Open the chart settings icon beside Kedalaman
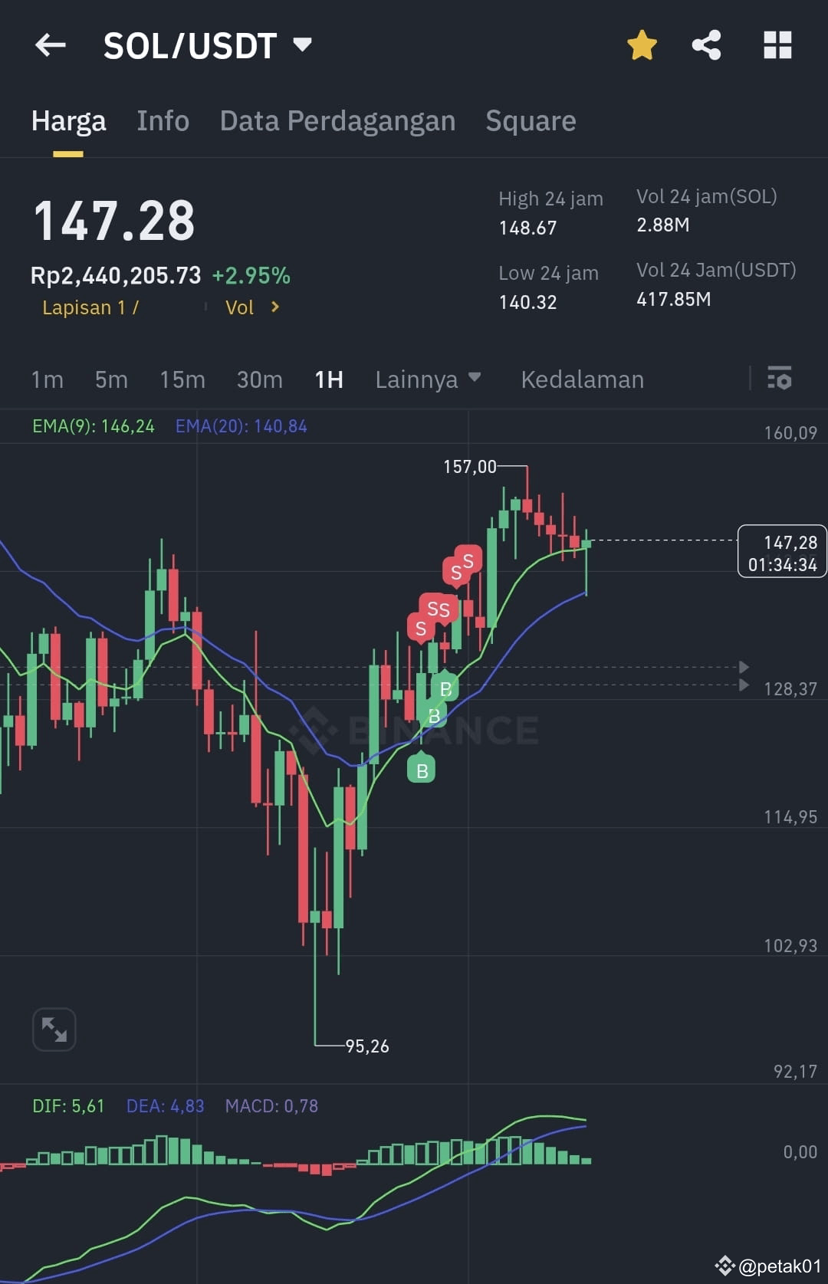Screen dimensions: 828x1284 [x=779, y=379]
